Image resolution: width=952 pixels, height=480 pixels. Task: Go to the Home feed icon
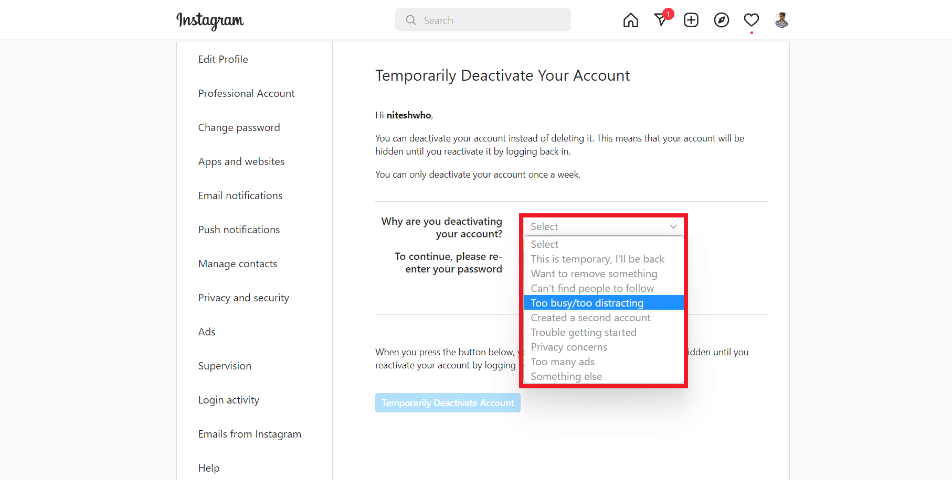click(x=631, y=20)
